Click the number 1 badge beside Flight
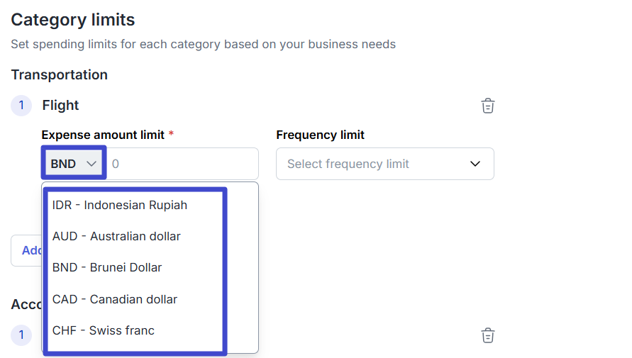This screenshot has width=632, height=358. click(x=21, y=106)
